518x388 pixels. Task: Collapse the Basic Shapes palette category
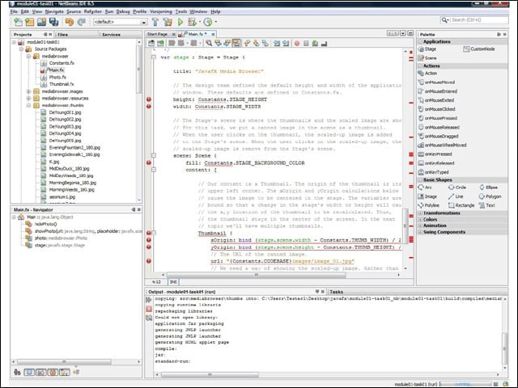[420, 180]
